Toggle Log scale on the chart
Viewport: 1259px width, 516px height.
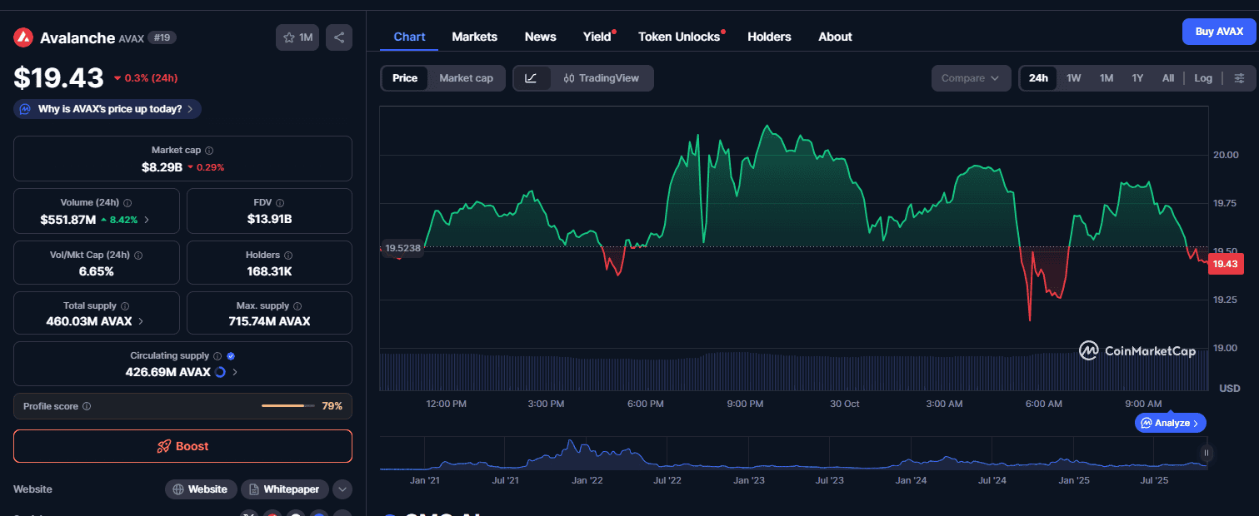tap(1202, 78)
